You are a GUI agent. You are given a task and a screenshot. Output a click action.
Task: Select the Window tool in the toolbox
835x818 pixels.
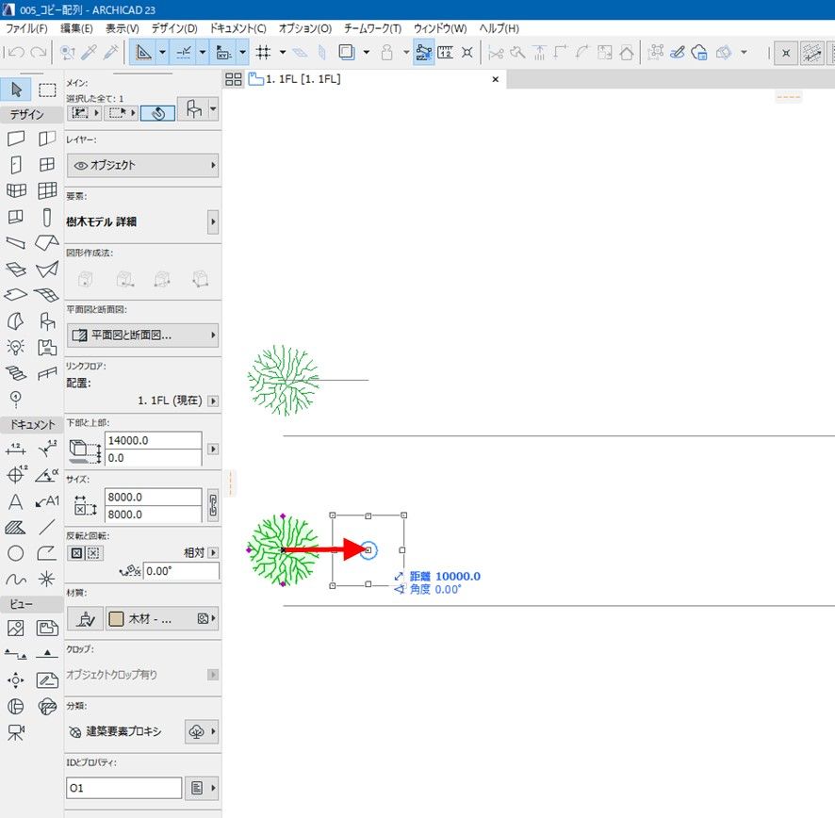click(47, 165)
